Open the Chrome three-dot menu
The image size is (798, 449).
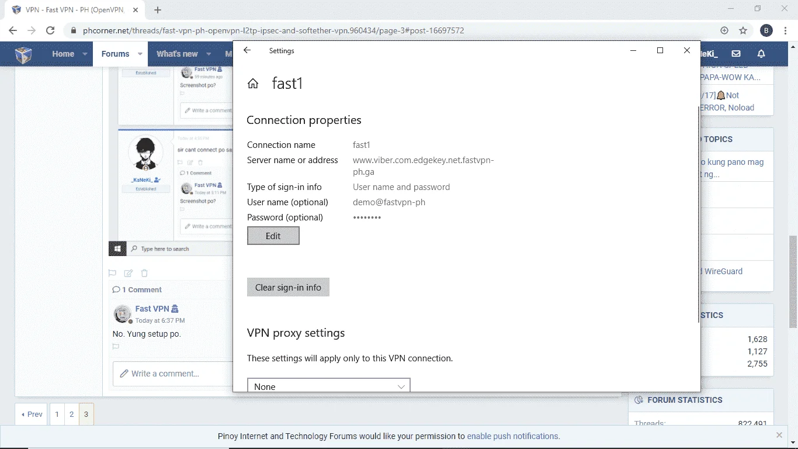click(x=785, y=30)
